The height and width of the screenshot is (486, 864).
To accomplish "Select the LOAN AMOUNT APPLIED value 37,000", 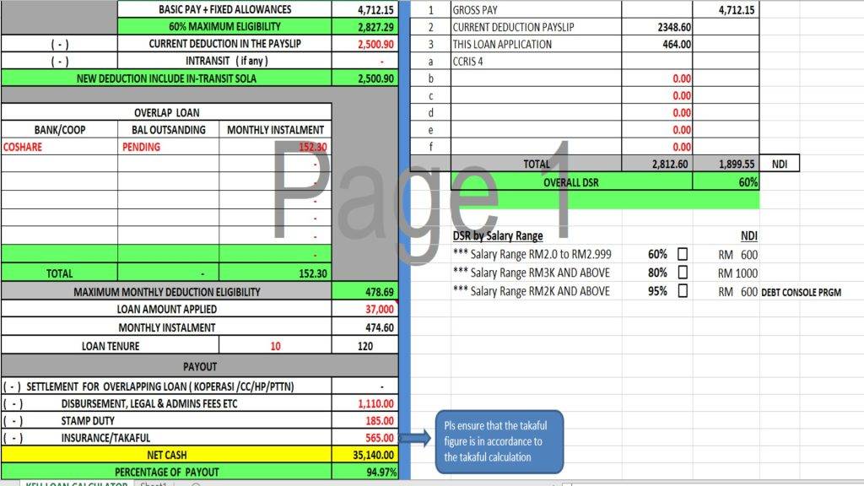I will pos(364,309).
